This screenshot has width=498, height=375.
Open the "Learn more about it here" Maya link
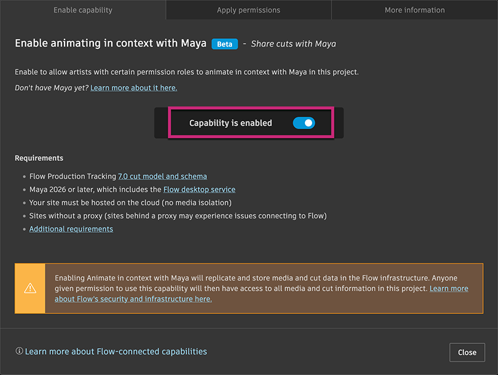click(x=133, y=88)
